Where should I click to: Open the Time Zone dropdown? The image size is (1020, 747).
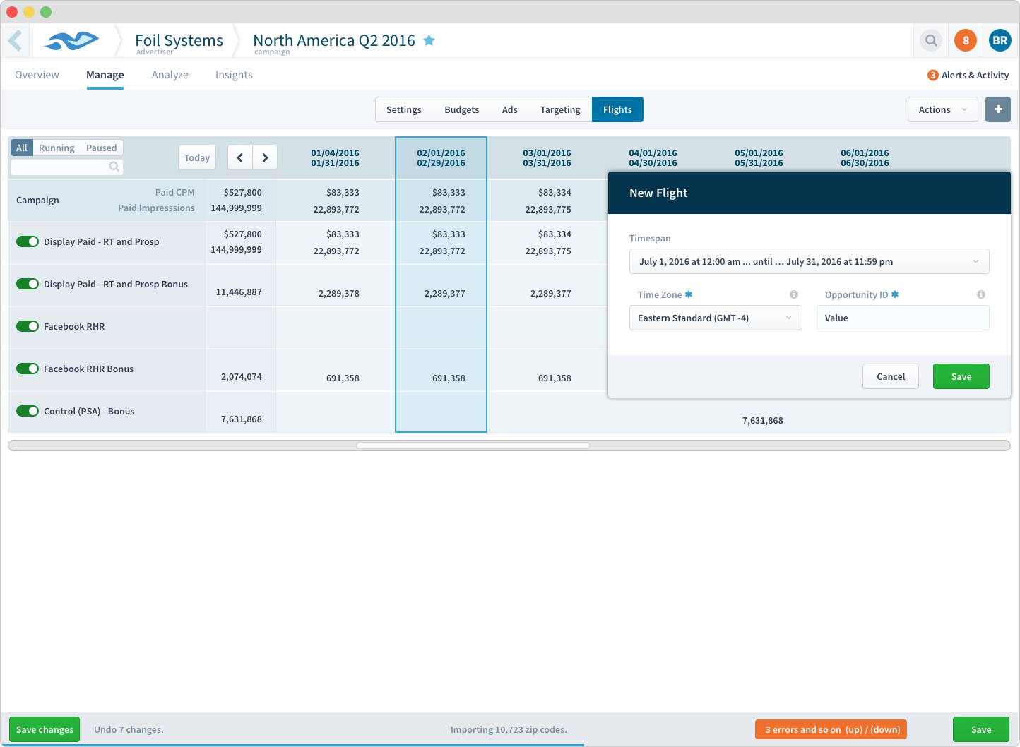click(716, 318)
